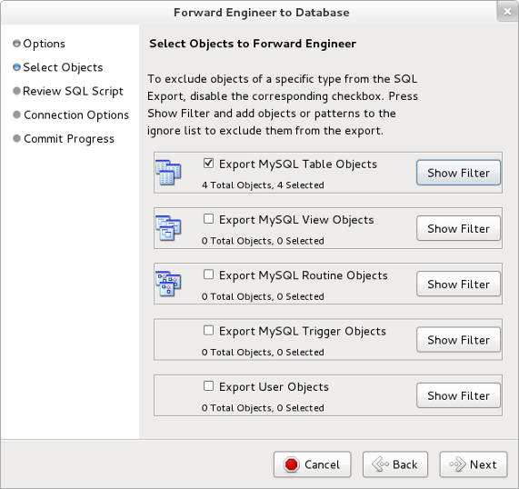This screenshot has width=519, height=489.
Task: Click Export MySQL Table Objects label
Action: coord(298,165)
